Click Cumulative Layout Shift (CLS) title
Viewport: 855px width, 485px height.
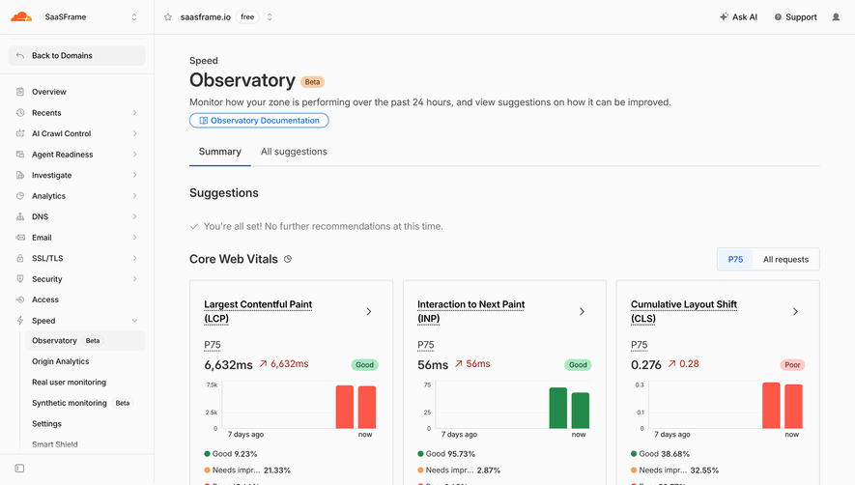[x=684, y=311]
